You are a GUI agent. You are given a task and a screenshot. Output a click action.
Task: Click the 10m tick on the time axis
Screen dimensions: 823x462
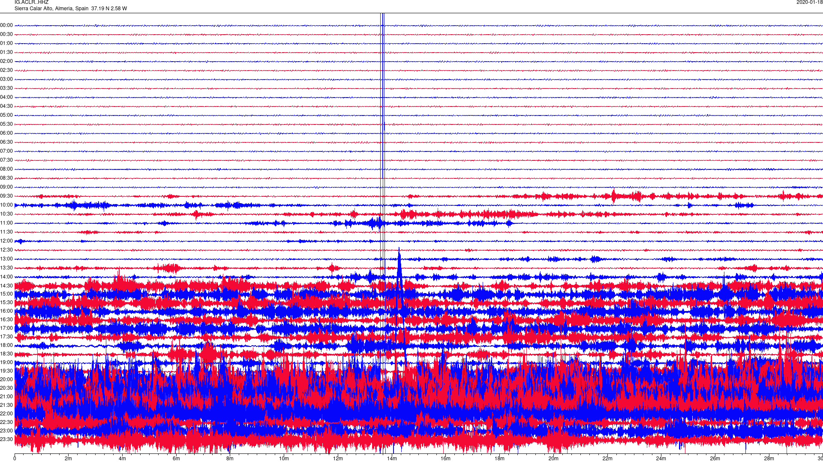[284, 459]
